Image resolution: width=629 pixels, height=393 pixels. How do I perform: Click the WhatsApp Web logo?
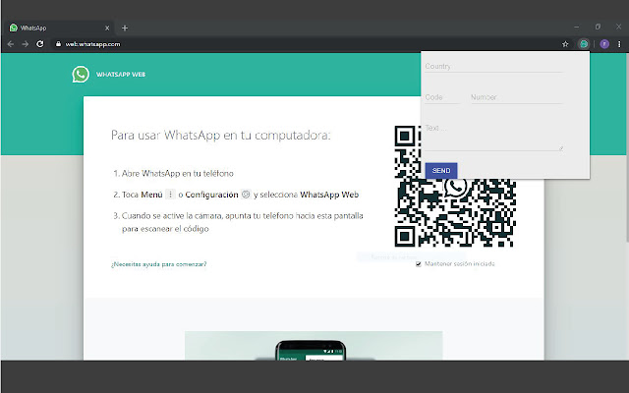(81, 75)
